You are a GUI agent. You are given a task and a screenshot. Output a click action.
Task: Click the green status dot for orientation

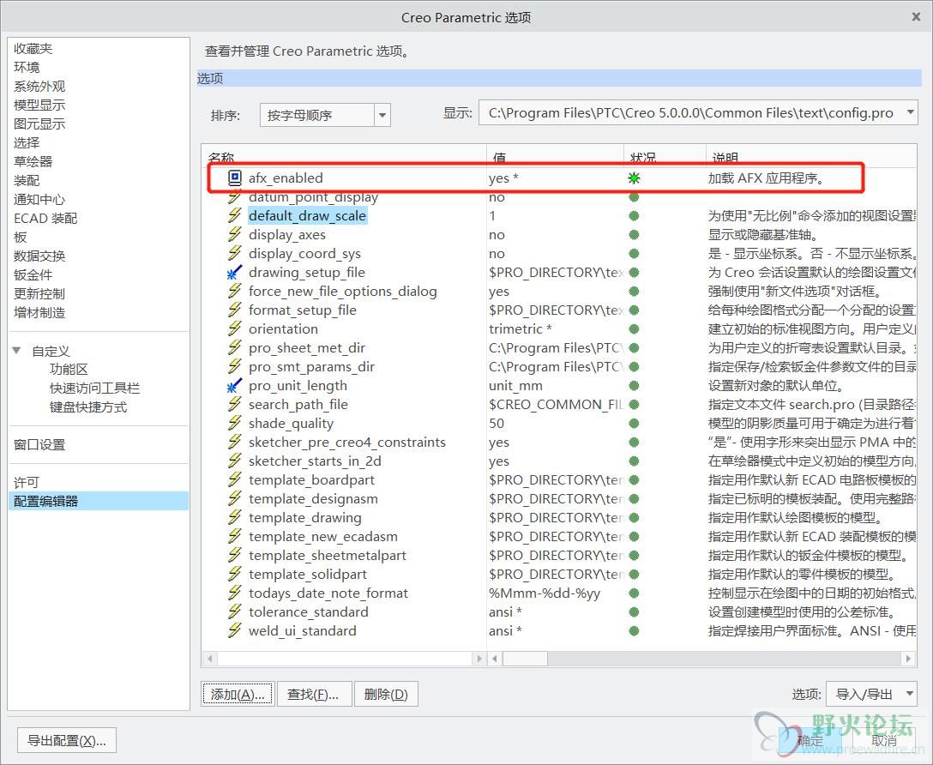[635, 329]
